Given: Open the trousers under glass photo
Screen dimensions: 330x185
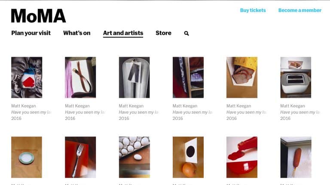Looking at the screenshot, I should click(134, 78).
